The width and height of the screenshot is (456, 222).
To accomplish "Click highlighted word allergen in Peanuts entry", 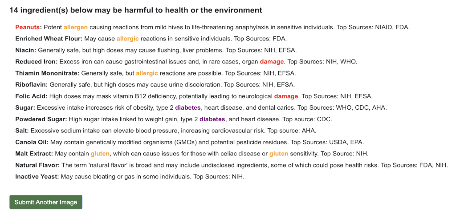I will pos(76,27).
